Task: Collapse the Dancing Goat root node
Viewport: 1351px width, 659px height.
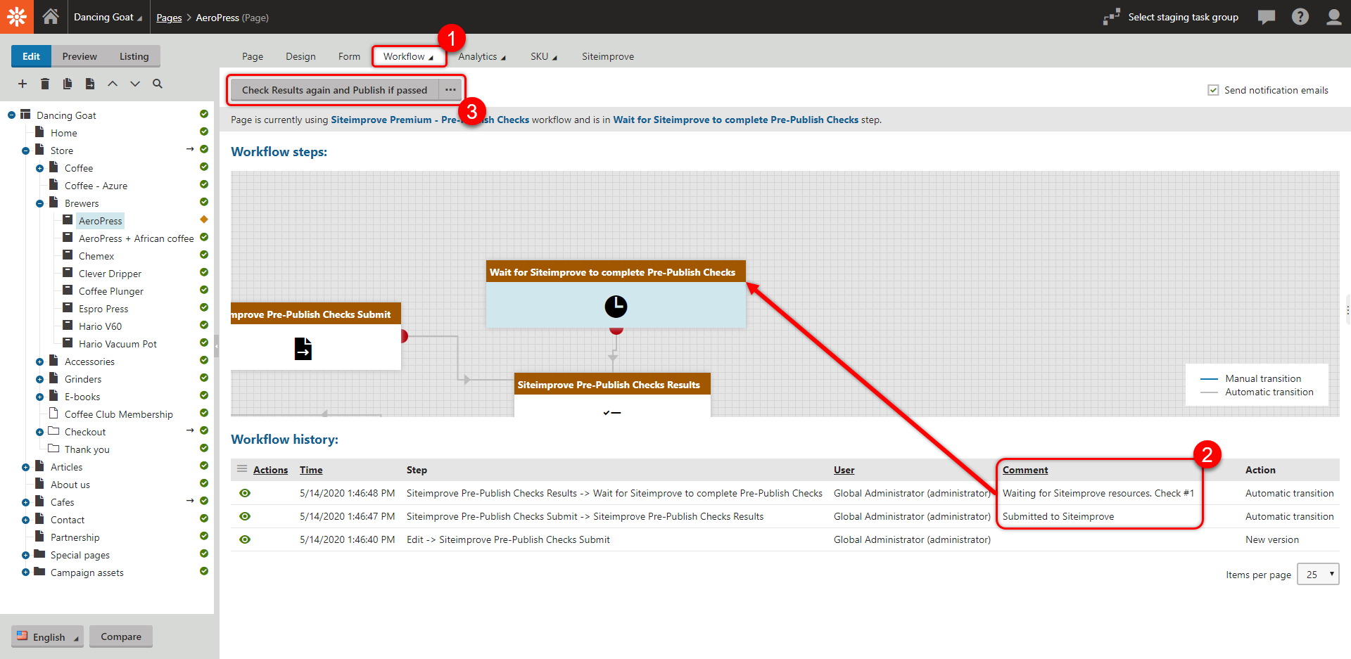Action: tap(11, 115)
